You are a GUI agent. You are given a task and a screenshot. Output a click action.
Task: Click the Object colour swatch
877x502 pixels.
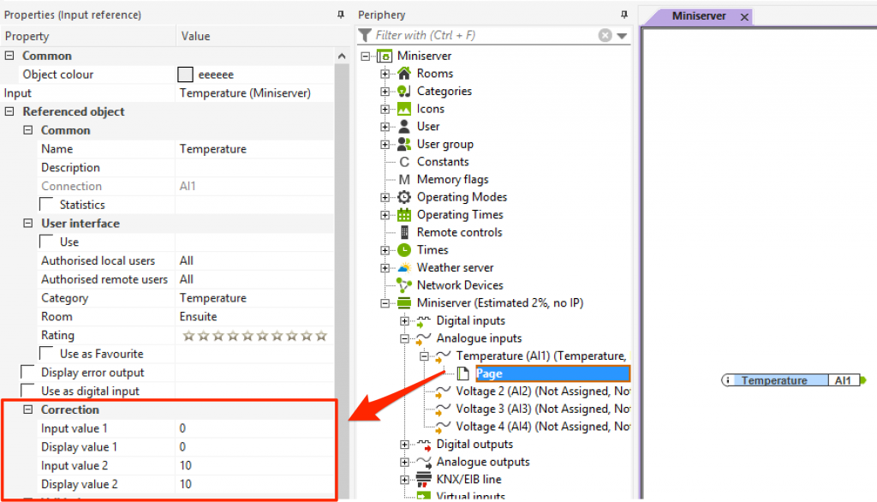[185, 75]
